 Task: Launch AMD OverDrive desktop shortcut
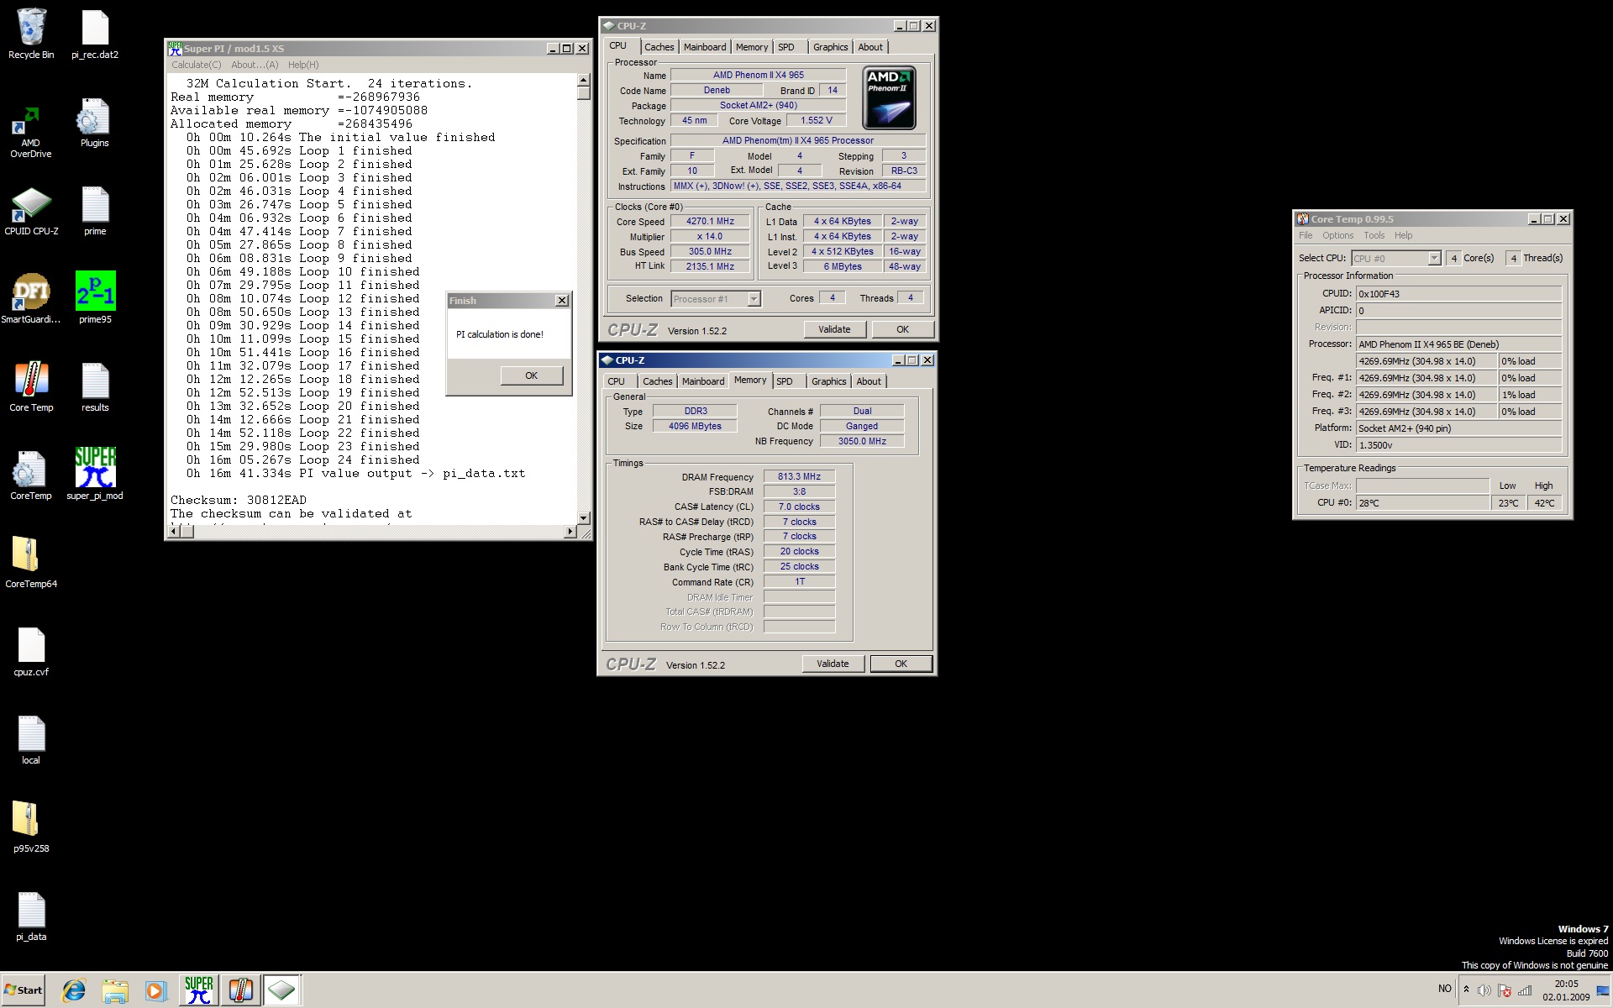tap(31, 131)
